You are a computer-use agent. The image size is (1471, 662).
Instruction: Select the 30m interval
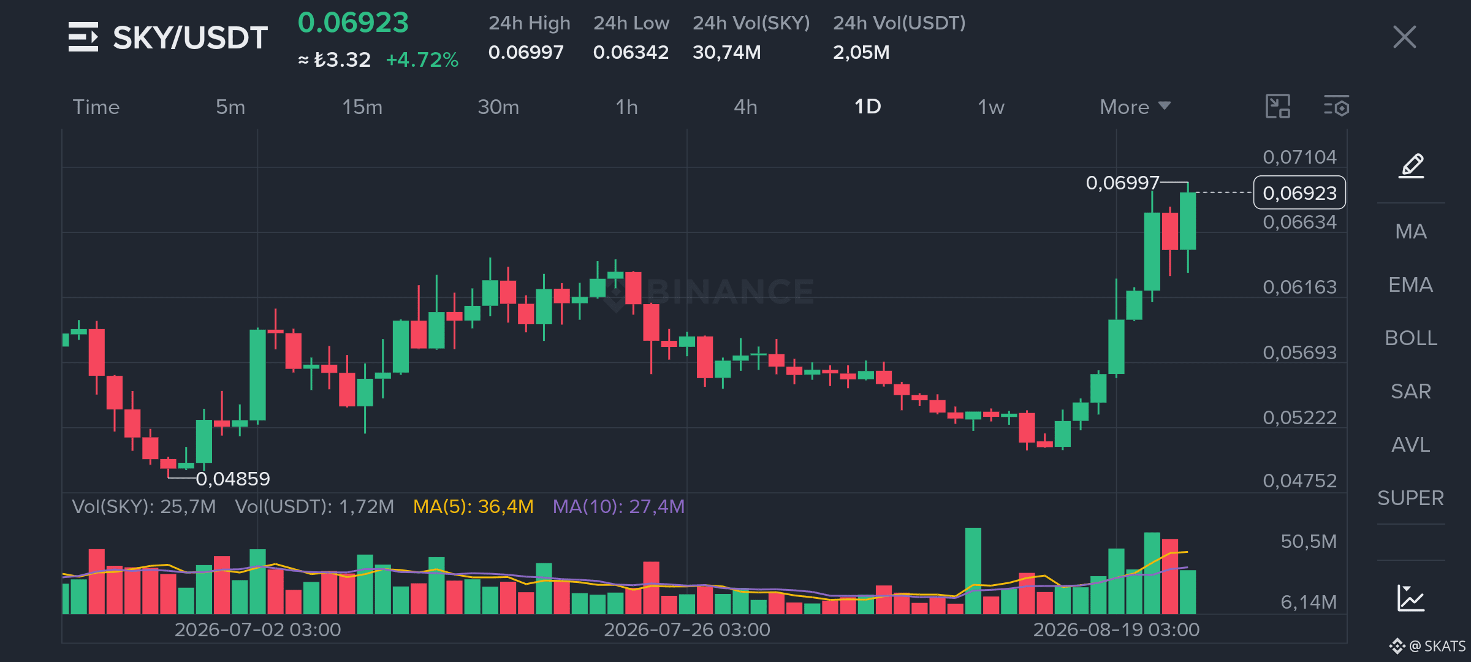[x=498, y=107]
